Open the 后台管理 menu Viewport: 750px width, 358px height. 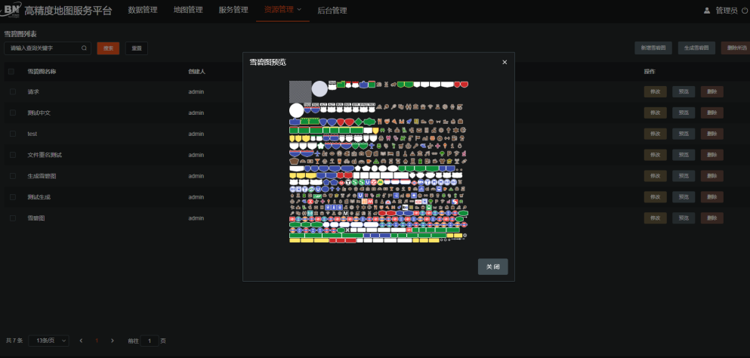332,11
